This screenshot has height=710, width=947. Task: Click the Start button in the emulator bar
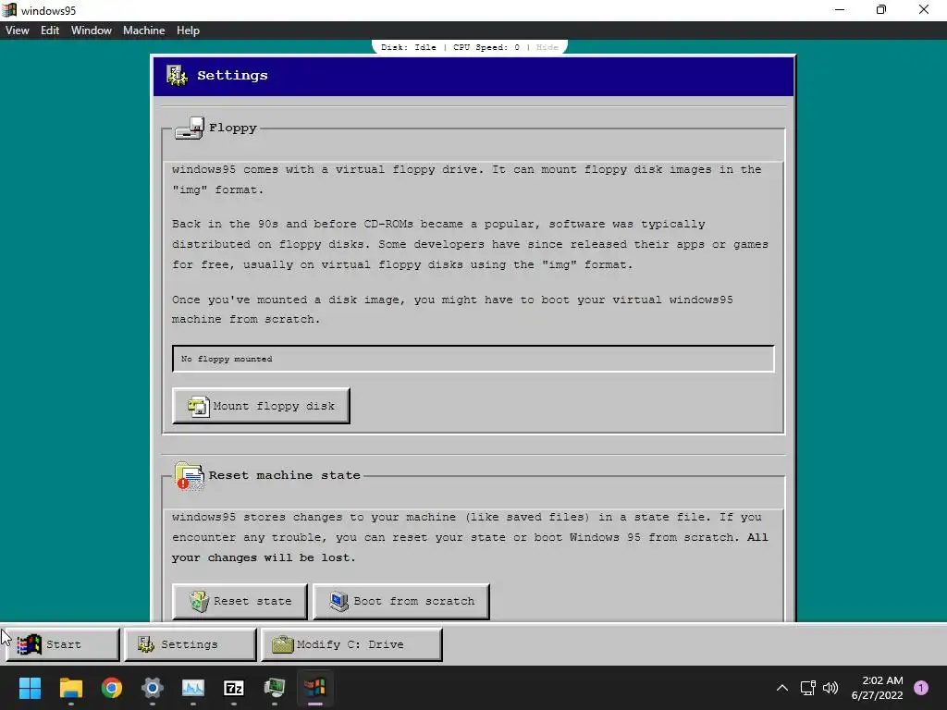pyautogui.click(x=63, y=644)
